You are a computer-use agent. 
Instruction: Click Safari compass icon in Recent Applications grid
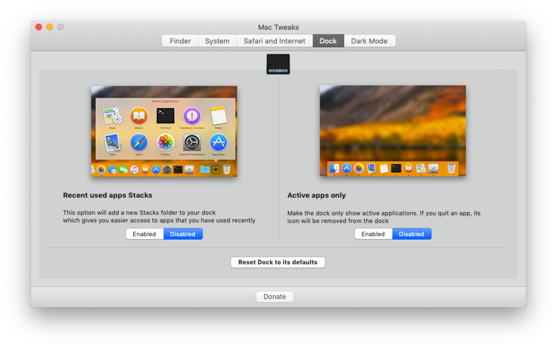139,143
